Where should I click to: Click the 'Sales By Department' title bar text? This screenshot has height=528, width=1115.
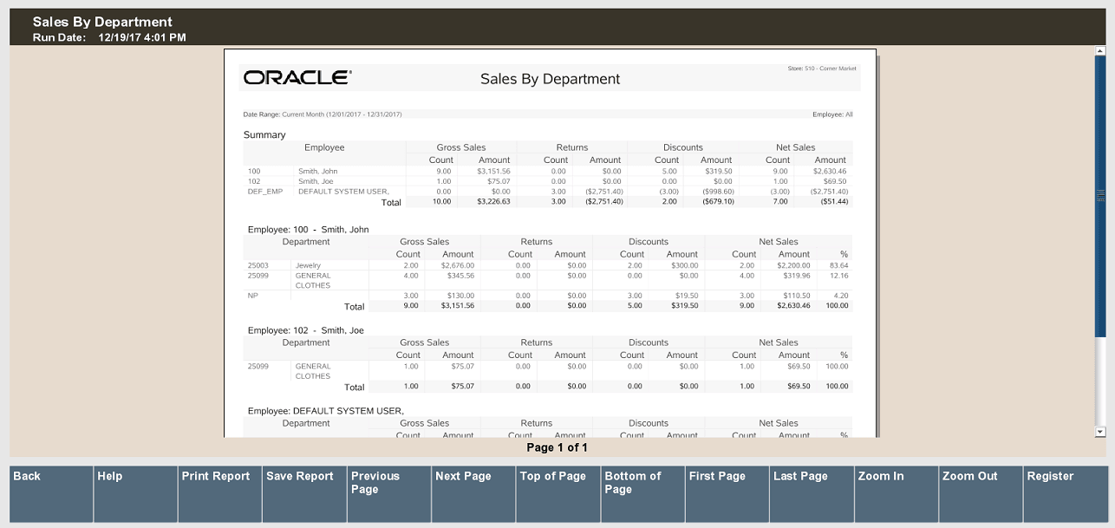(x=102, y=23)
